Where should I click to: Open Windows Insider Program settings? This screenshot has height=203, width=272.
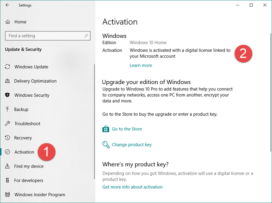click(x=40, y=195)
